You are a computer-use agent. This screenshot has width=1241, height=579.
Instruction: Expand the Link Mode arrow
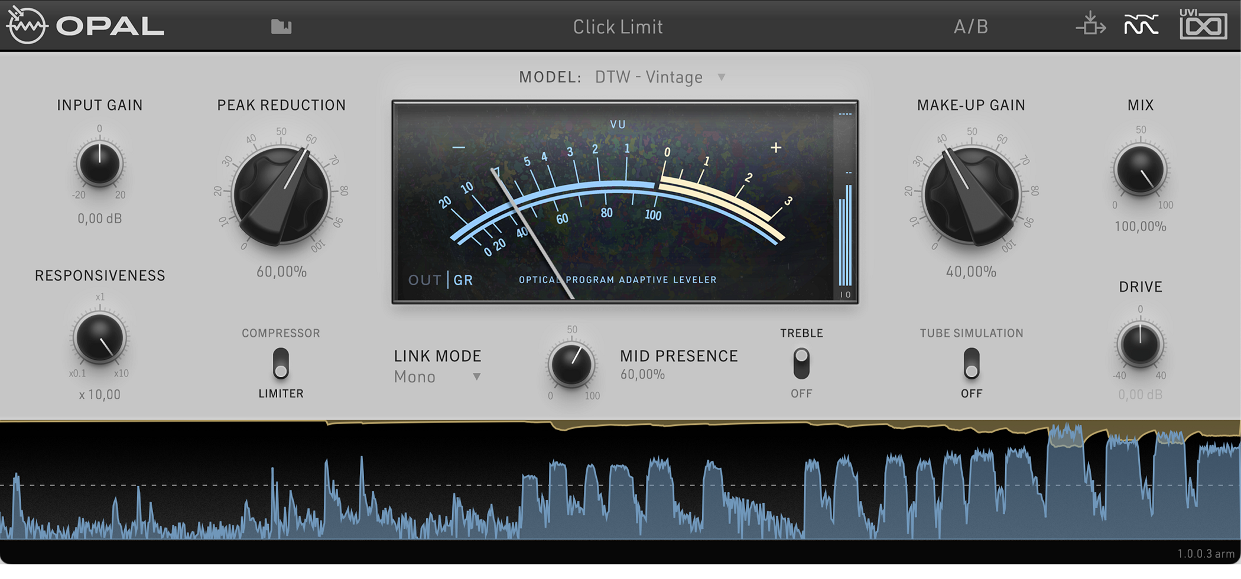pos(476,376)
